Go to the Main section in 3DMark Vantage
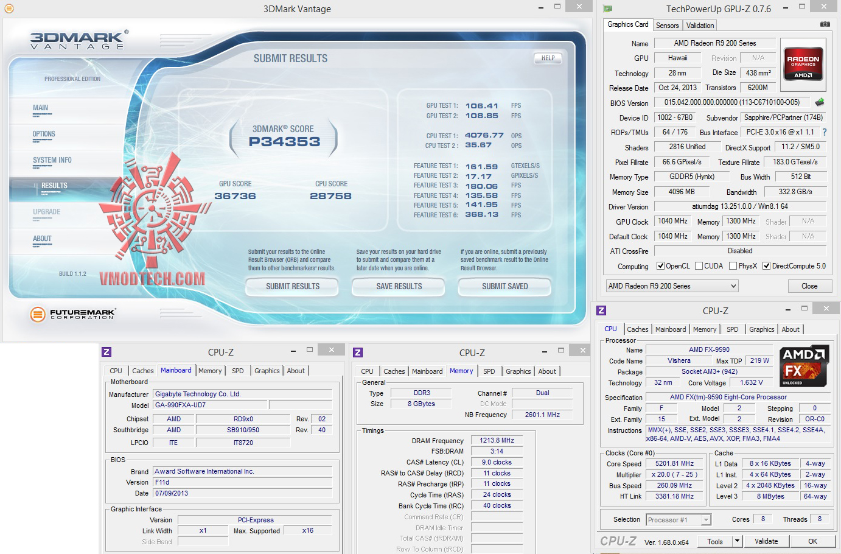This screenshot has height=554, width=841. pyautogui.click(x=41, y=108)
